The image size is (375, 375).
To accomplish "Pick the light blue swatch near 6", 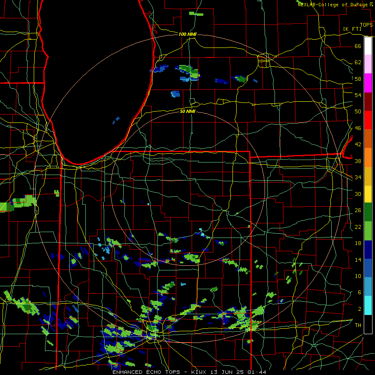I will click(368, 287).
